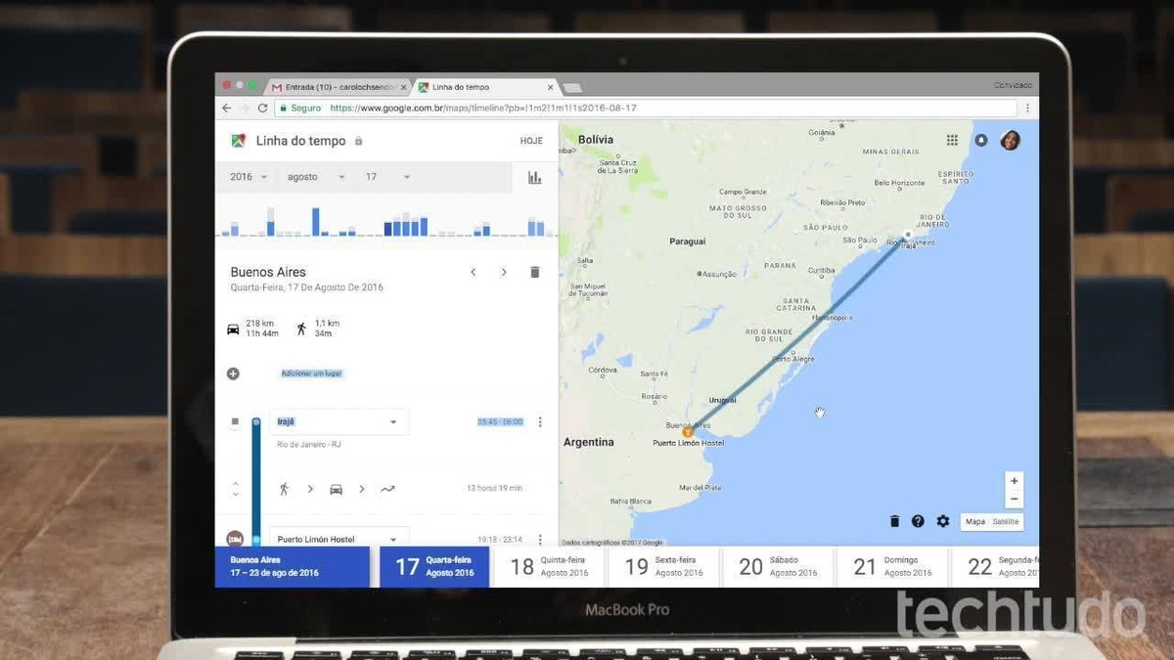
Task: Open three-dot menu for Irajá entry
Action: (540, 422)
